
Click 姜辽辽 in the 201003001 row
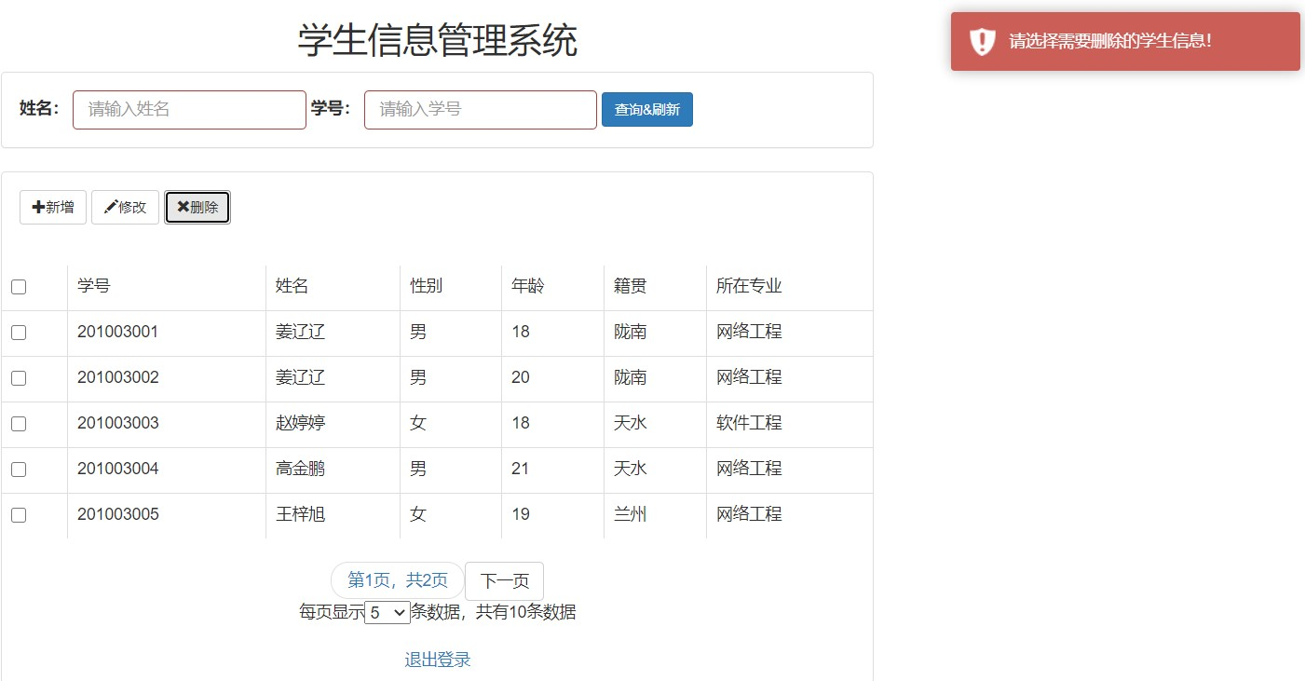pos(301,332)
